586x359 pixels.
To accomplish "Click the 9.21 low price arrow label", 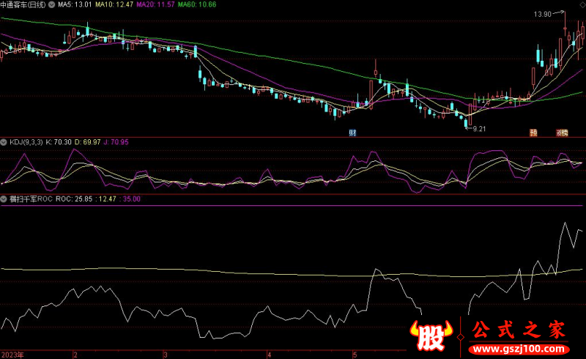I will tap(479, 128).
